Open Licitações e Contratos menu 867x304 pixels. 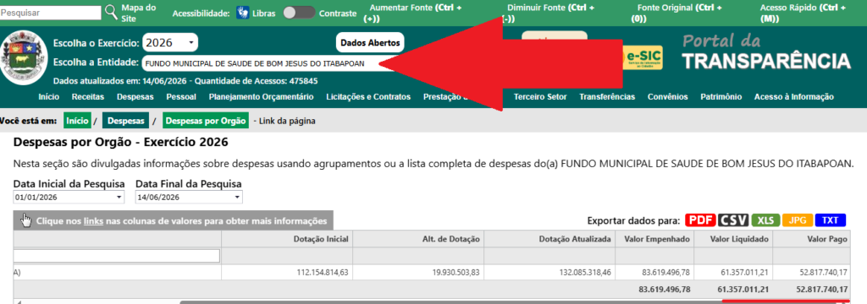[x=368, y=97]
